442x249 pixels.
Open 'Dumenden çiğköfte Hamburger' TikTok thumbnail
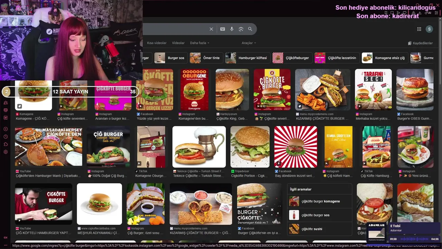tap(376, 147)
